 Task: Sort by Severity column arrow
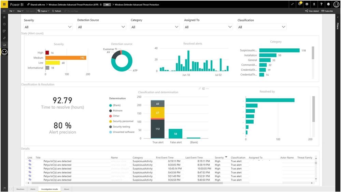click(226, 157)
